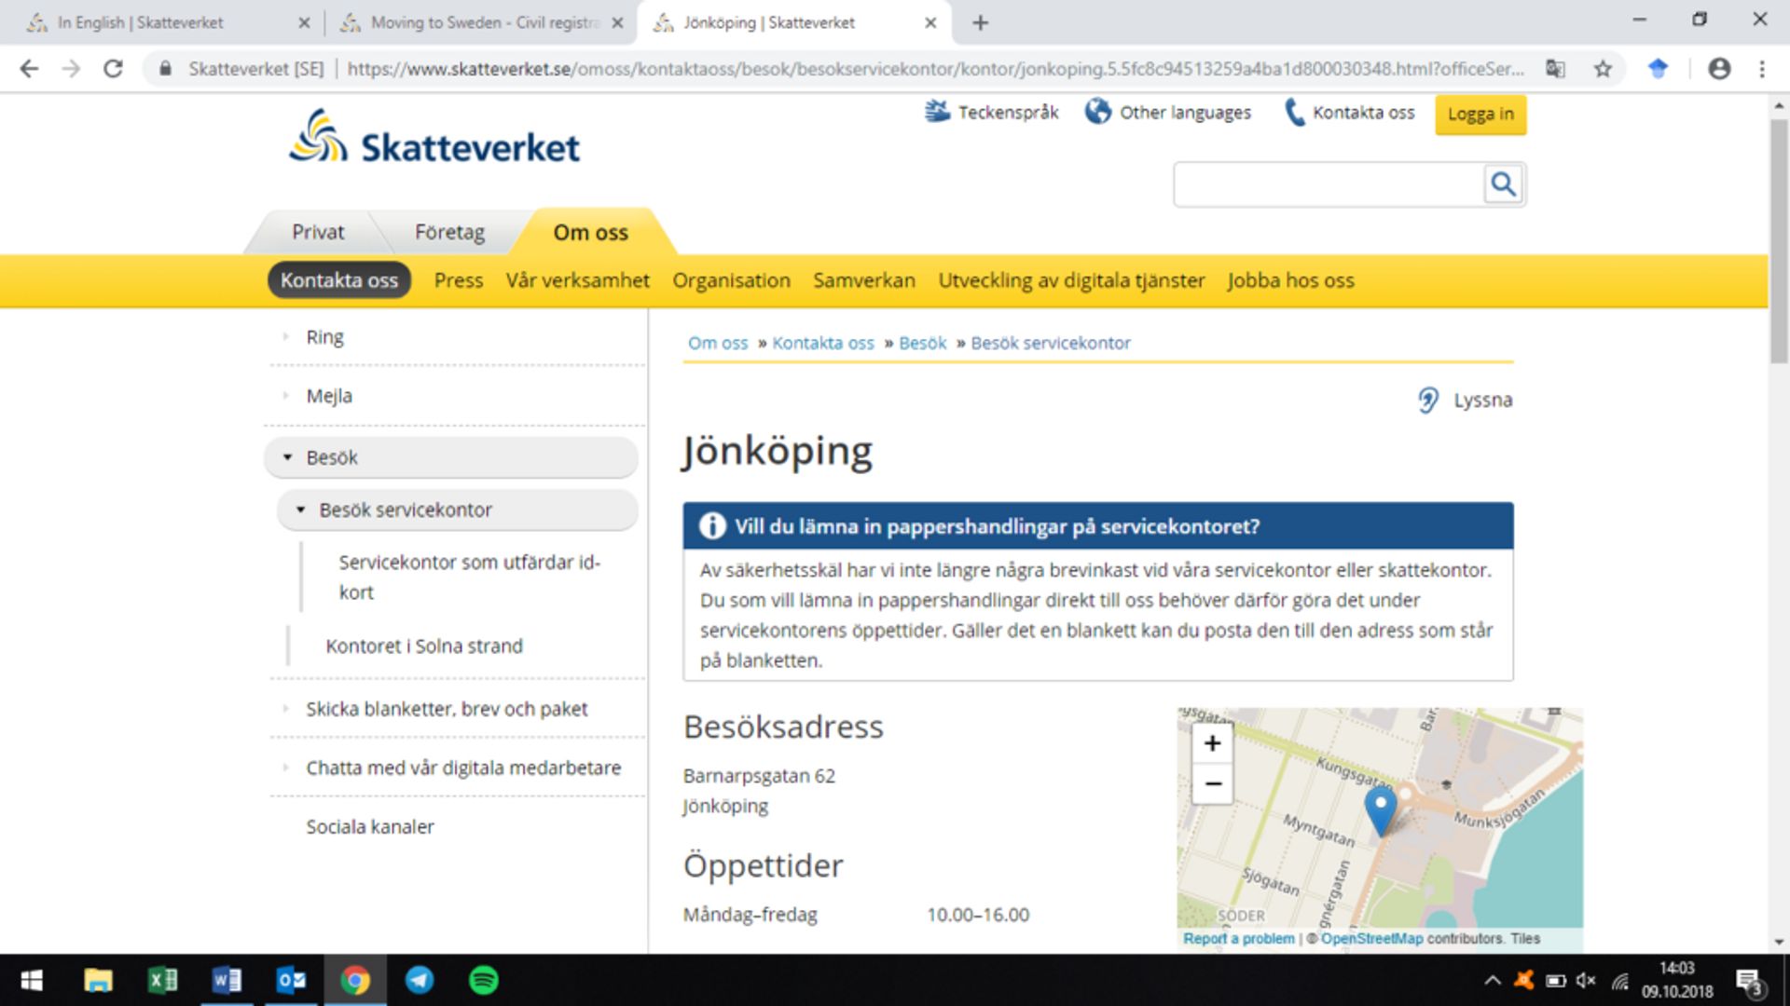Show hidden system tray icons
The image size is (1790, 1006).
[x=1492, y=980]
